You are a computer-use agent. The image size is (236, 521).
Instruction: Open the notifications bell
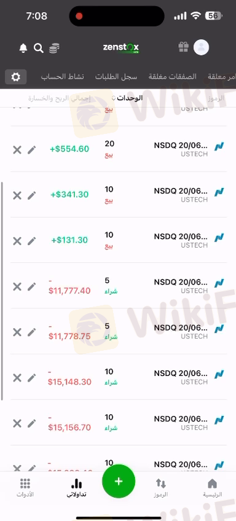23,48
